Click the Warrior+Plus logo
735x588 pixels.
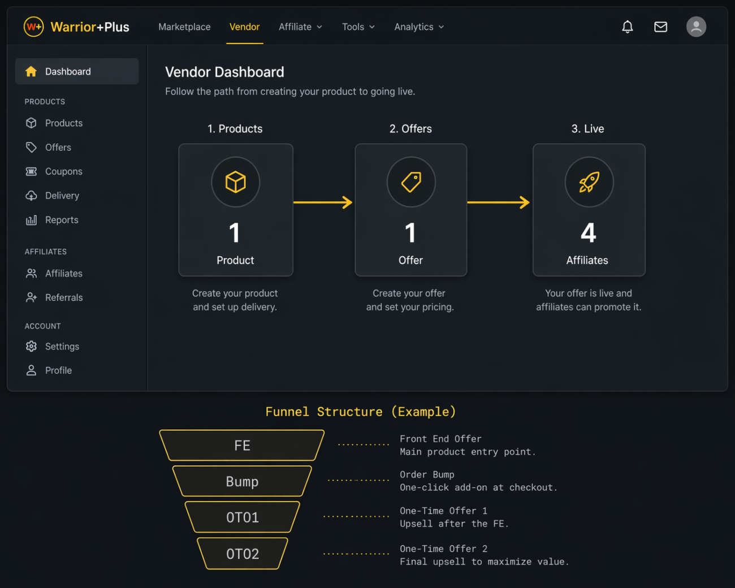coord(76,27)
